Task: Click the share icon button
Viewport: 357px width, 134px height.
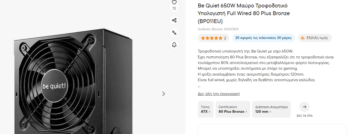Action: (174, 20)
